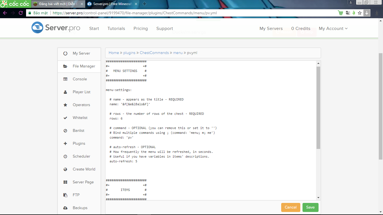
Task: Click the editor's vertical scrollbar thumb
Action: click(318, 108)
